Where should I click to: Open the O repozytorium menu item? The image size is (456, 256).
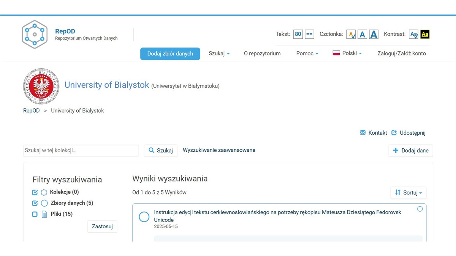(262, 53)
